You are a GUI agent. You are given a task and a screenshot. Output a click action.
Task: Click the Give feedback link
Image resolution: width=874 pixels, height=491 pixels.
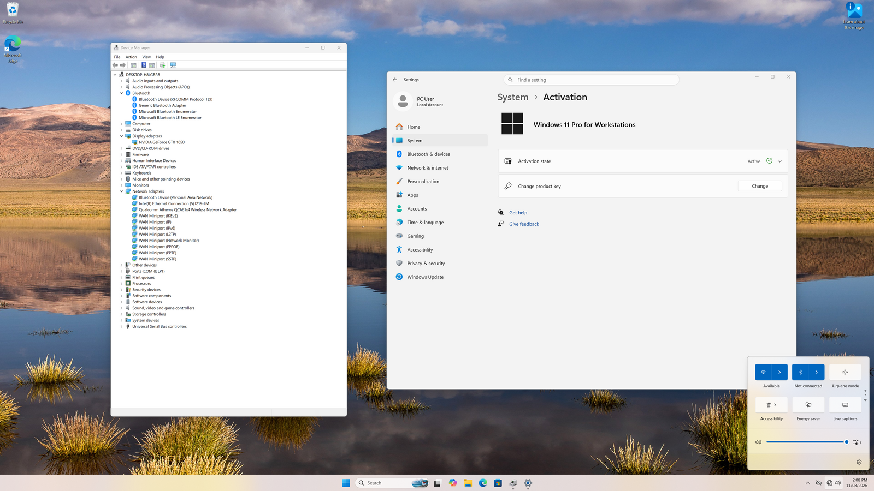click(x=524, y=224)
